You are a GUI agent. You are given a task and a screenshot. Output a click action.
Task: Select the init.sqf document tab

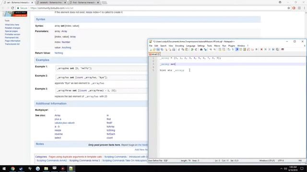click(x=154, y=54)
